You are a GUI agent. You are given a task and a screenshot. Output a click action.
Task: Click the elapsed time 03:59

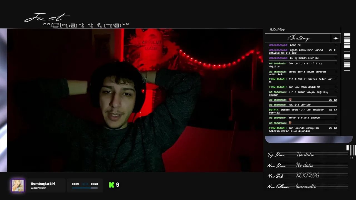[75, 184]
